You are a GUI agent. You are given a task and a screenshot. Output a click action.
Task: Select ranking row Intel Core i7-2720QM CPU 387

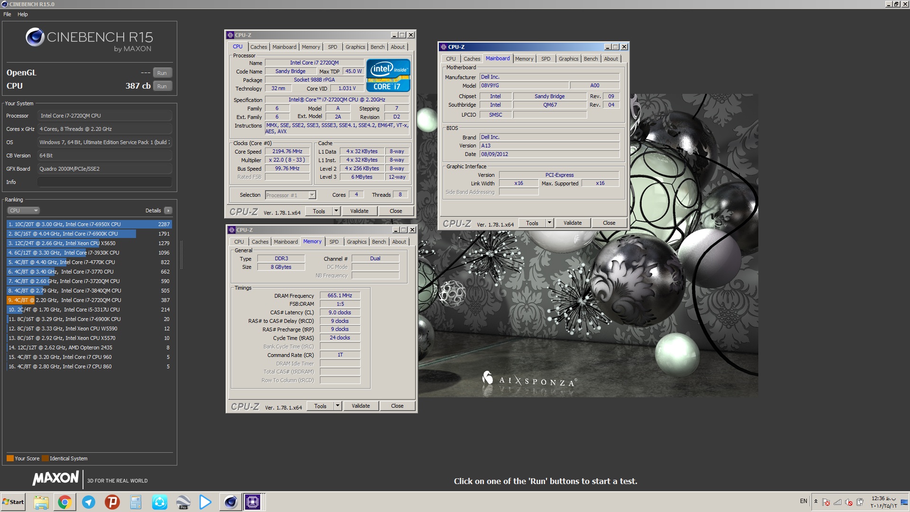89,300
